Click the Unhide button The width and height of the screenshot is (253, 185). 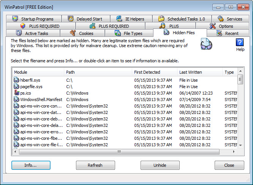pyautogui.click(x=160, y=165)
